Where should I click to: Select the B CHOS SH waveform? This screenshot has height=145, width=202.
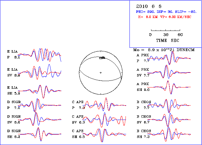[169, 134]
